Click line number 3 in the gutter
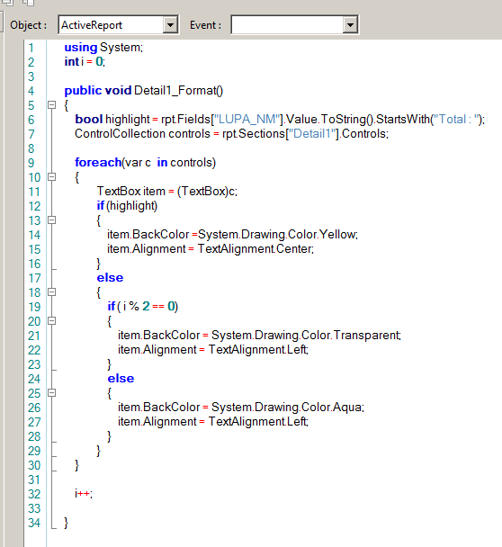This screenshot has width=502, height=547. (x=31, y=76)
